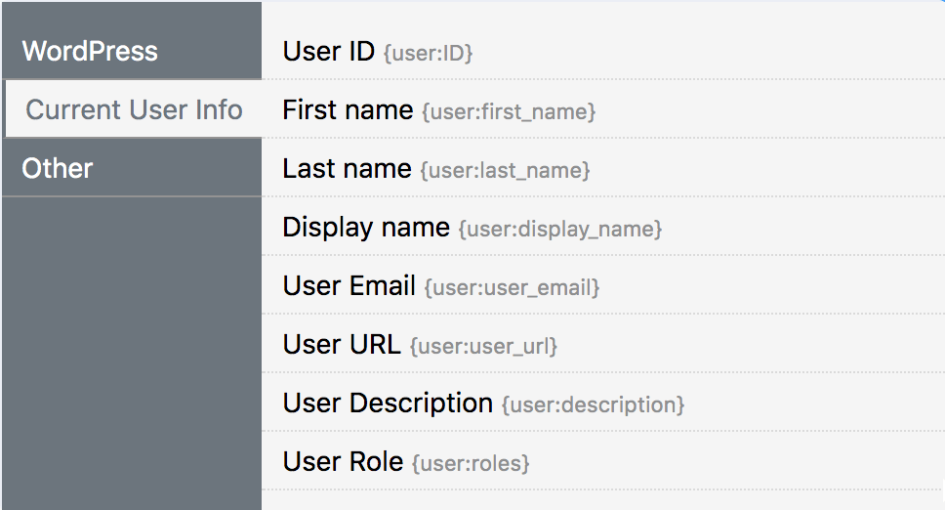
Task: Choose the First name {user:first_name} row
Action: pos(603,109)
